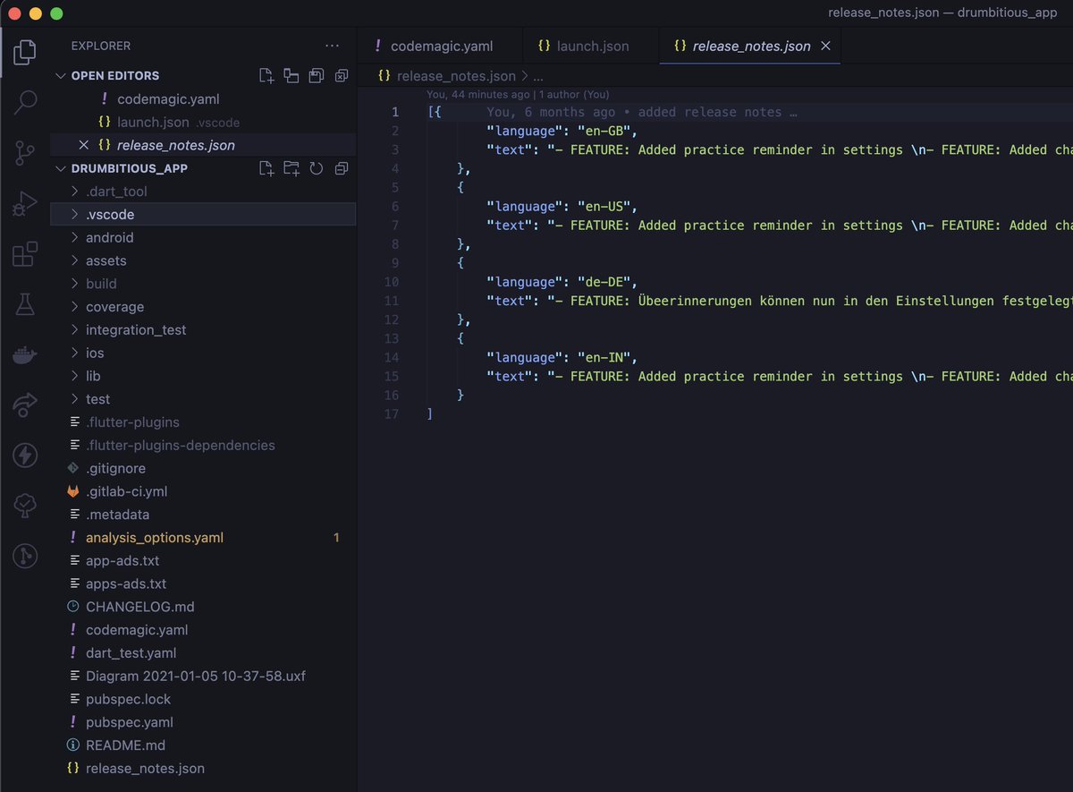Viewport: 1073px width, 792px height.
Task: Save all open editors
Action: pyautogui.click(x=316, y=75)
